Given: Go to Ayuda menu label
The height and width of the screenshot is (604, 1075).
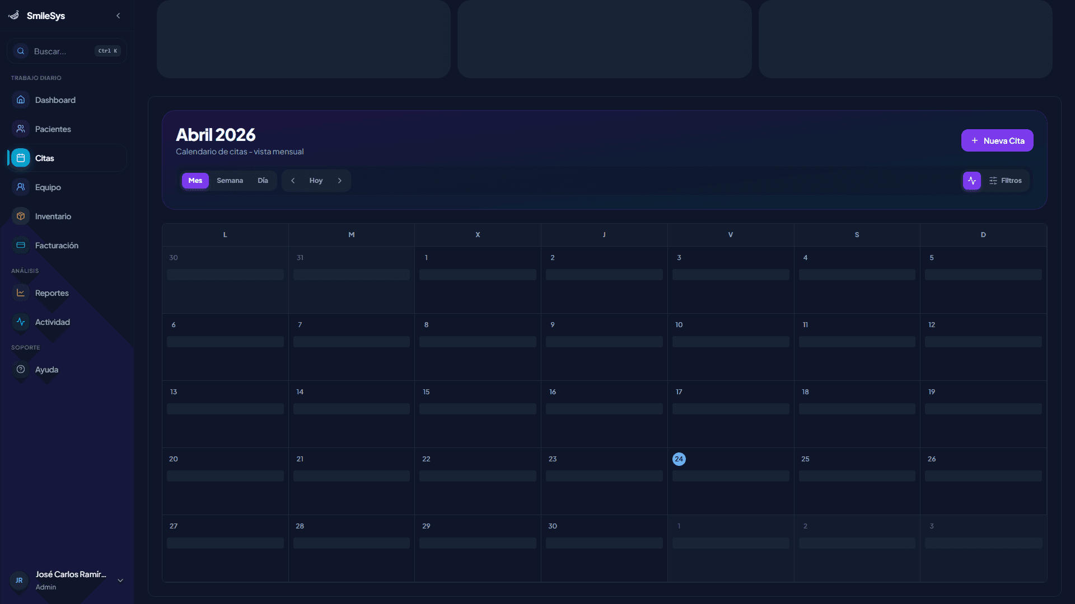Looking at the screenshot, I should tap(46, 370).
